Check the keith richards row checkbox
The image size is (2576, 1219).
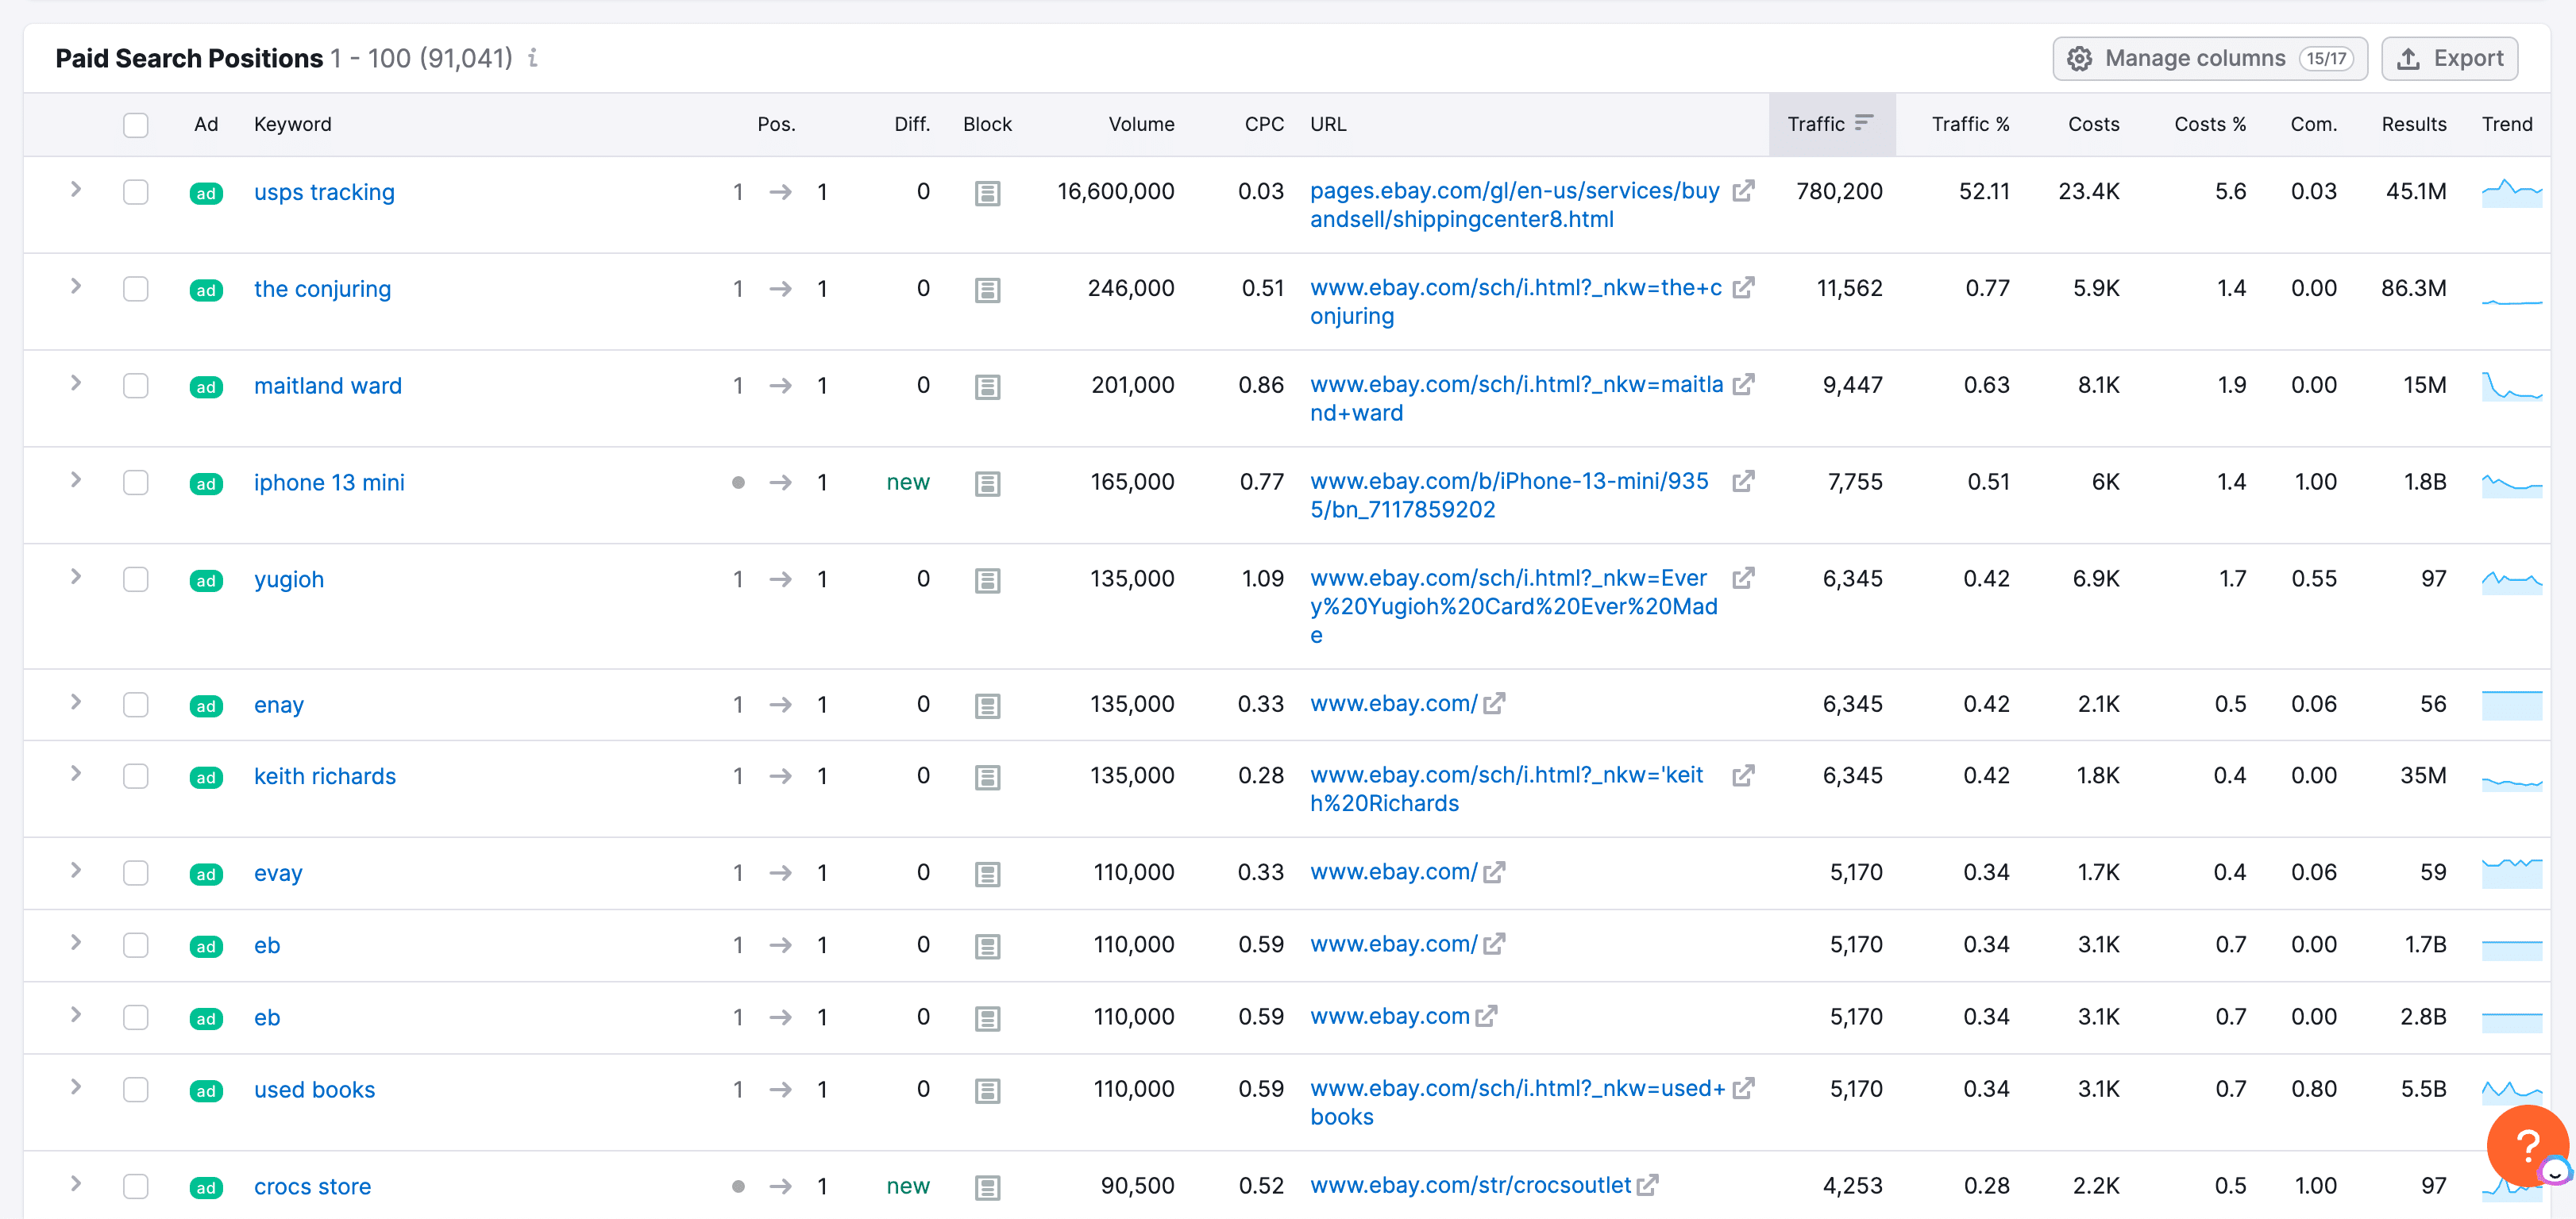coord(135,776)
